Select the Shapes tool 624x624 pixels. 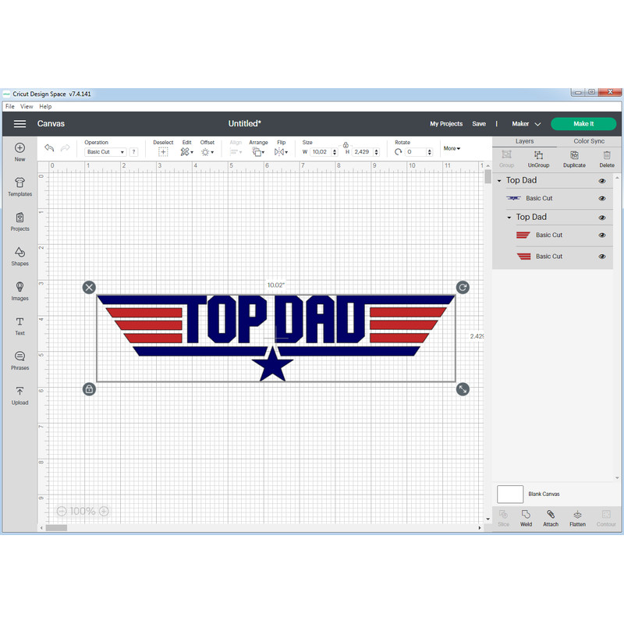(x=19, y=256)
